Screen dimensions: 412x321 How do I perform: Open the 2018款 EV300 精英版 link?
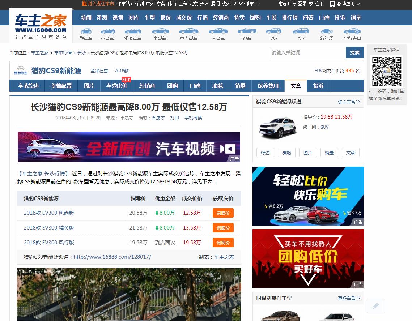click(x=49, y=227)
